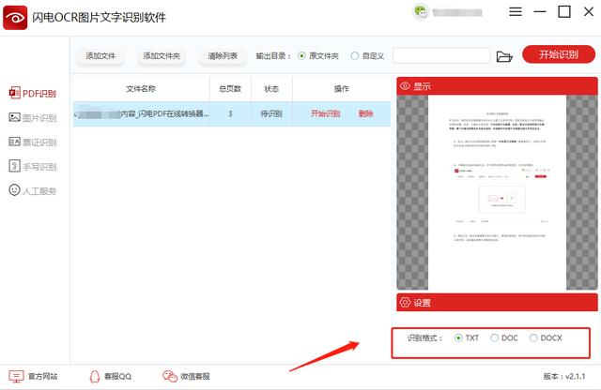Click the 添加文件夹 button
601x390 pixels.
click(x=162, y=56)
